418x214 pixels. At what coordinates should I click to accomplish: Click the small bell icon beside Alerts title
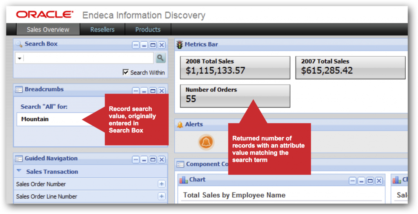tap(180, 124)
